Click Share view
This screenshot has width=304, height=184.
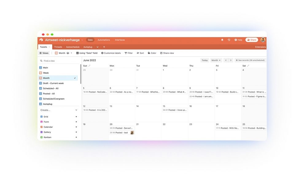167,53
